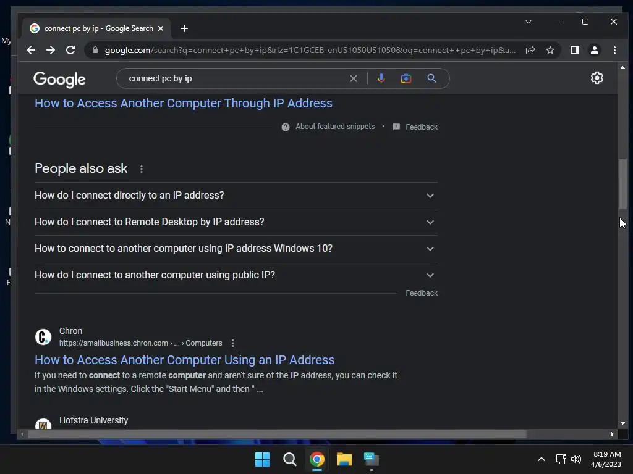Screen dimensions: 633x474
Task: Open tab search chevron in title bar
Action: coord(528,22)
